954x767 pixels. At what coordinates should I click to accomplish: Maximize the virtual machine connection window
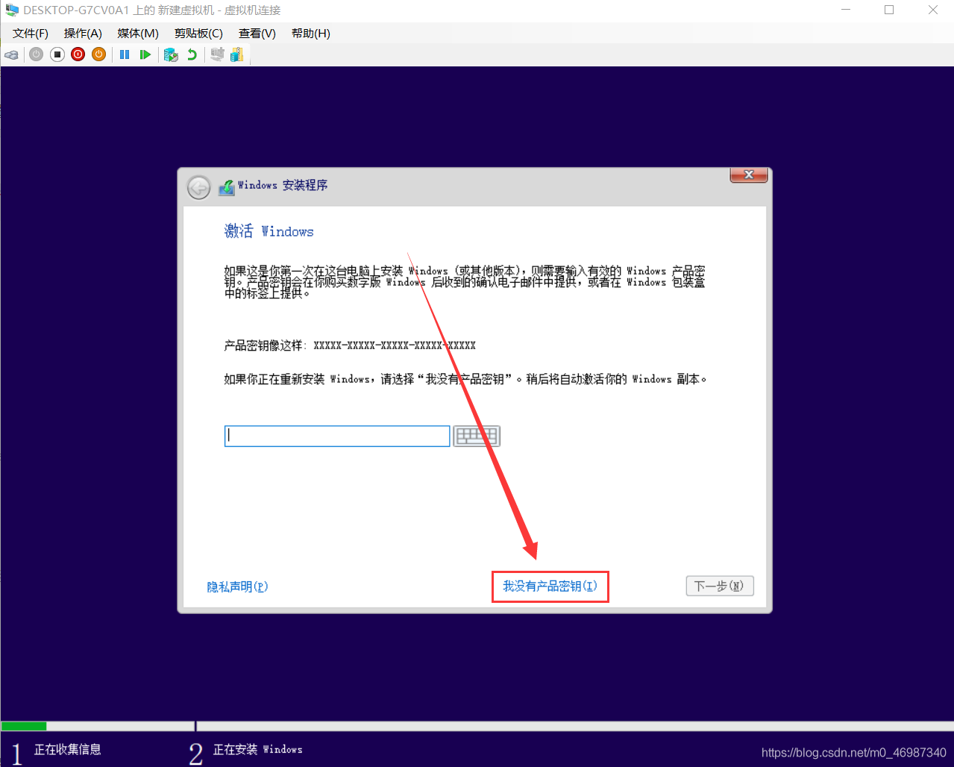pyautogui.click(x=889, y=10)
